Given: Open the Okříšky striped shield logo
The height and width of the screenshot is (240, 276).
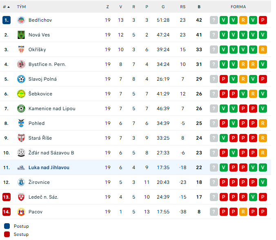Looking at the screenshot, I should pos(21,50).
